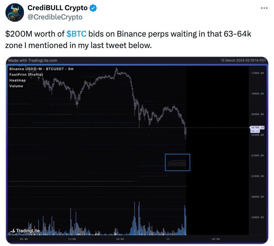The image size is (274, 246).
Task: Click the $BTC cashtag link
Action: click(x=76, y=34)
